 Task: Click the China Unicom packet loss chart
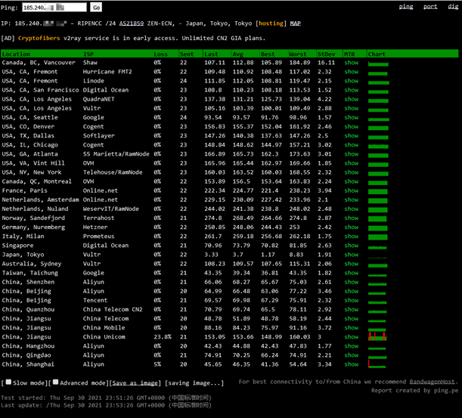pos(377,336)
